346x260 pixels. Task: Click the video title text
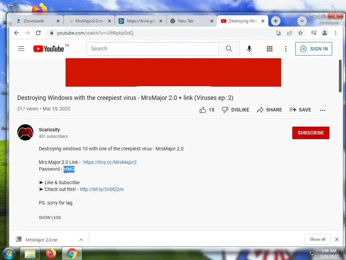[x=125, y=98]
